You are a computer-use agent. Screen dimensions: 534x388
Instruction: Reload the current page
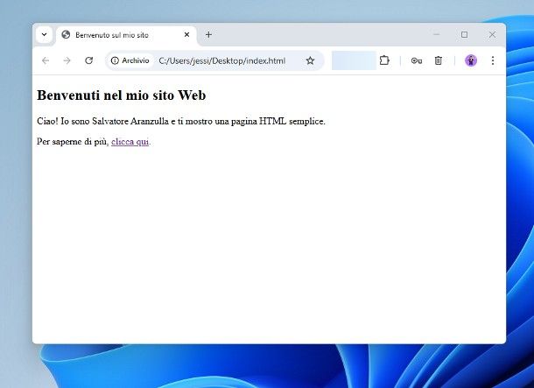coord(89,60)
